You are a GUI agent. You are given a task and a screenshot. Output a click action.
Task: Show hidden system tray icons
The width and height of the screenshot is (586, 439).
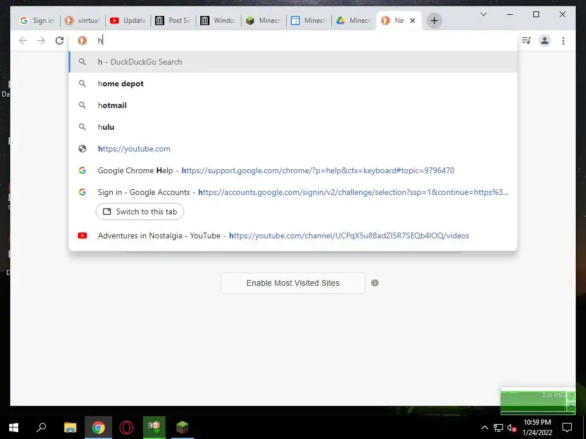[x=484, y=428]
